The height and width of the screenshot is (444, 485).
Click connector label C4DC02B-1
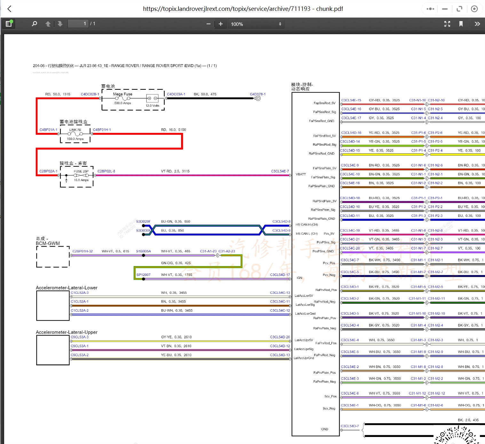point(90,94)
